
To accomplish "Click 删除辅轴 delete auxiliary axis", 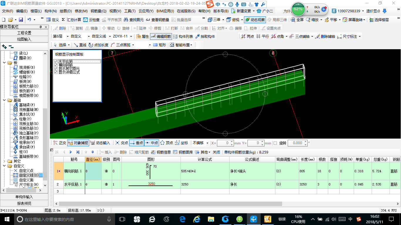I will coord(325,37).
